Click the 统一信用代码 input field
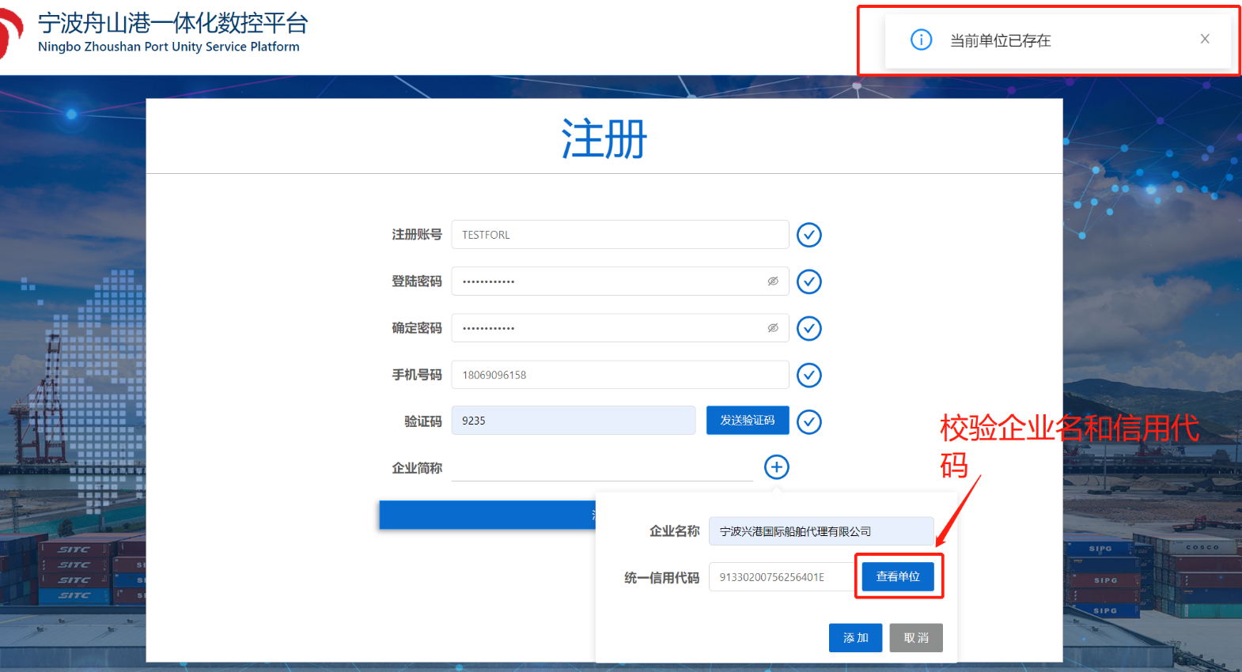The image size is (1242, 672). (x=781, y=577)
